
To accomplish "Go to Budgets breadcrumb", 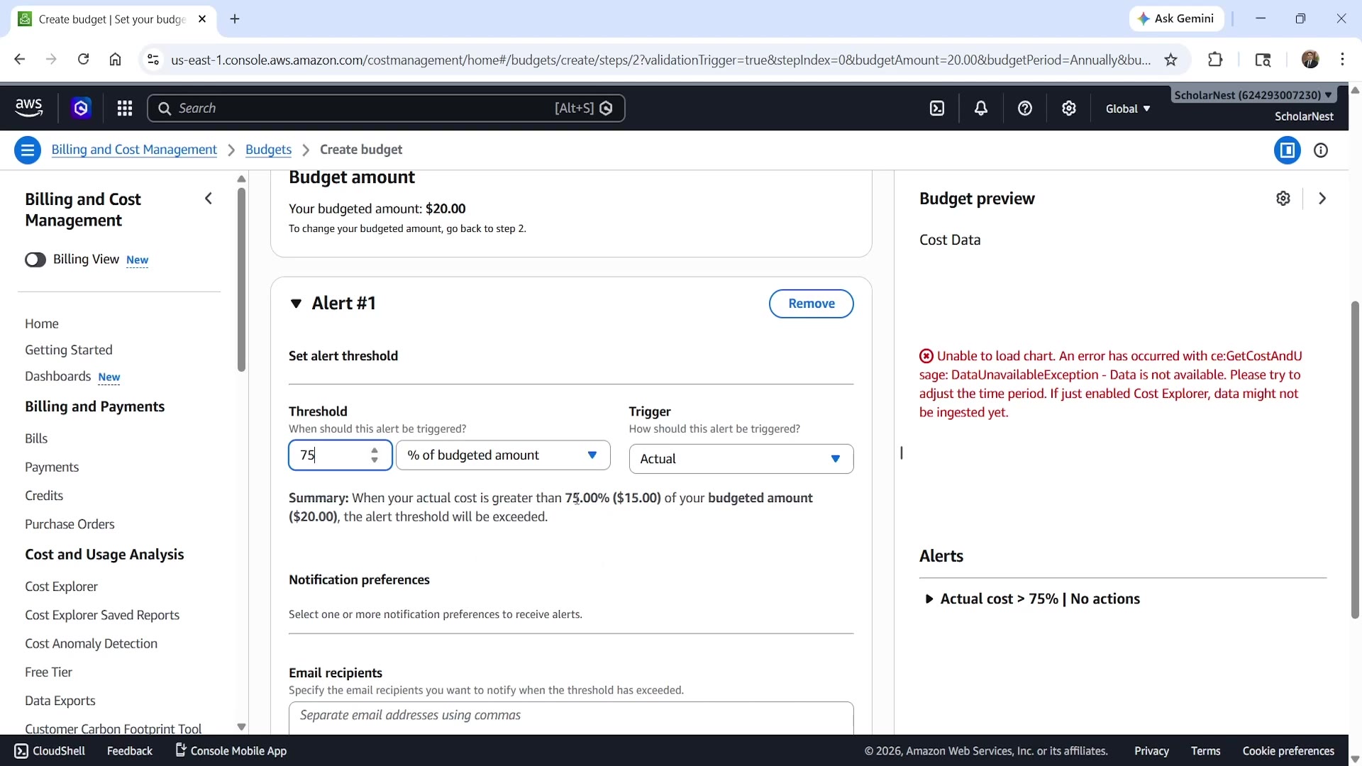I will [268, 150].
